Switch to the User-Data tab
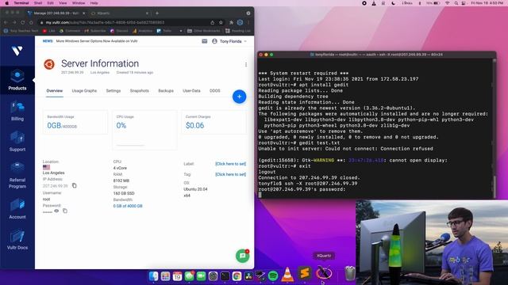The width and height of the screenshot is (508, 285). [x=191, y=91]
